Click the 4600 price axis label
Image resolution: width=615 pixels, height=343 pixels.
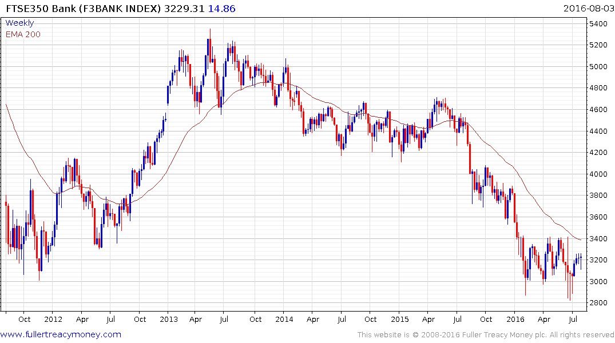point(598,109)
